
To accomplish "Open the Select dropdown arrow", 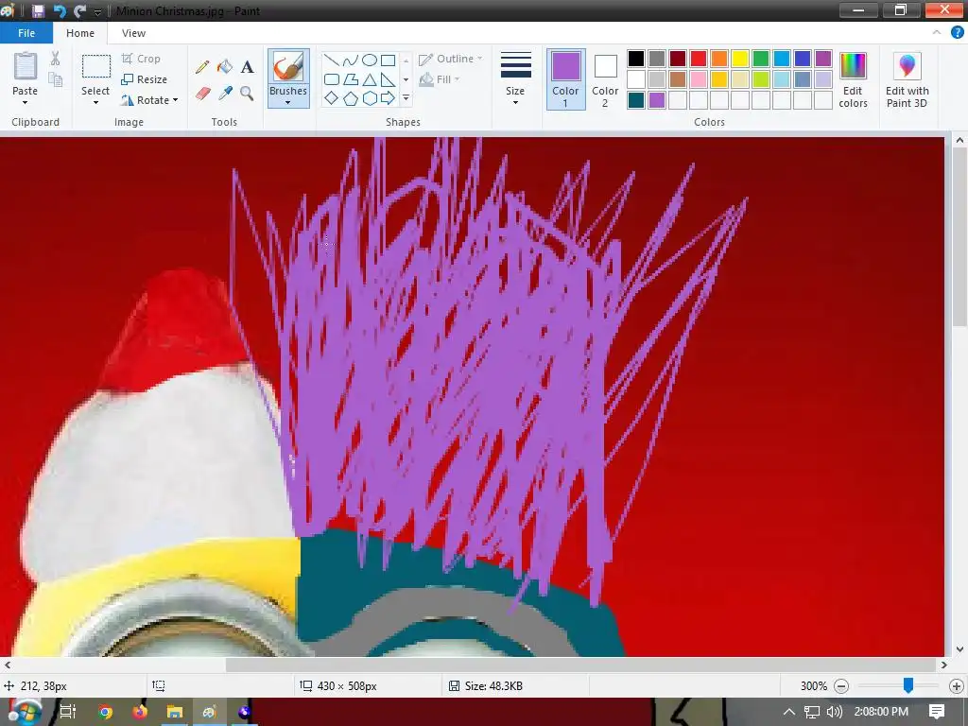I will (95, 102).
